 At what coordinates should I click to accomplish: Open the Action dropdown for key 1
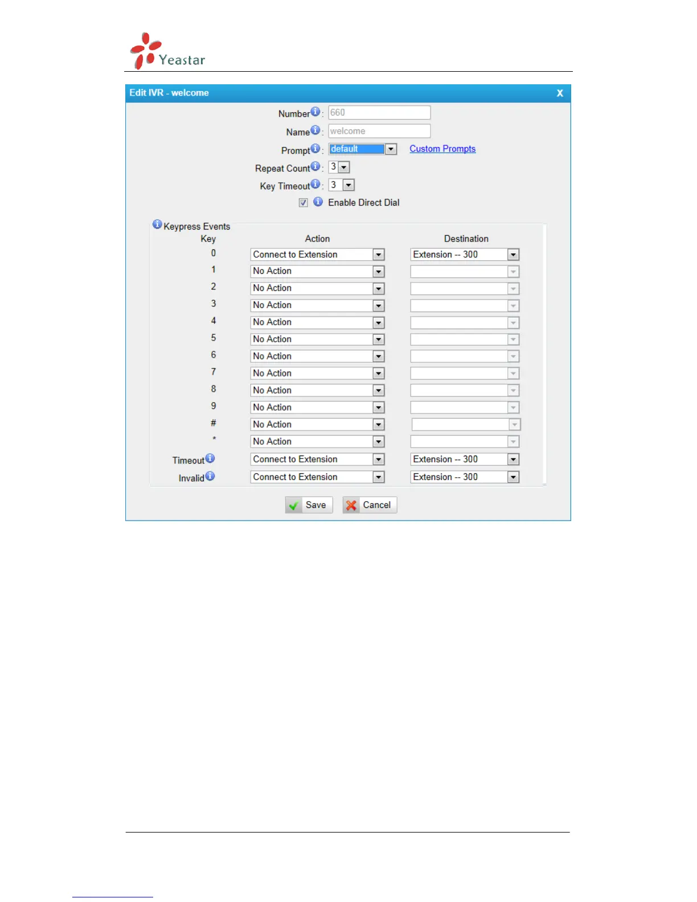317,272
